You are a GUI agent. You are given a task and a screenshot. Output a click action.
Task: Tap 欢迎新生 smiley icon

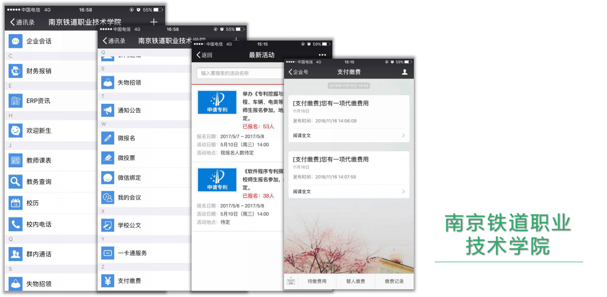[x=16, y=130]
